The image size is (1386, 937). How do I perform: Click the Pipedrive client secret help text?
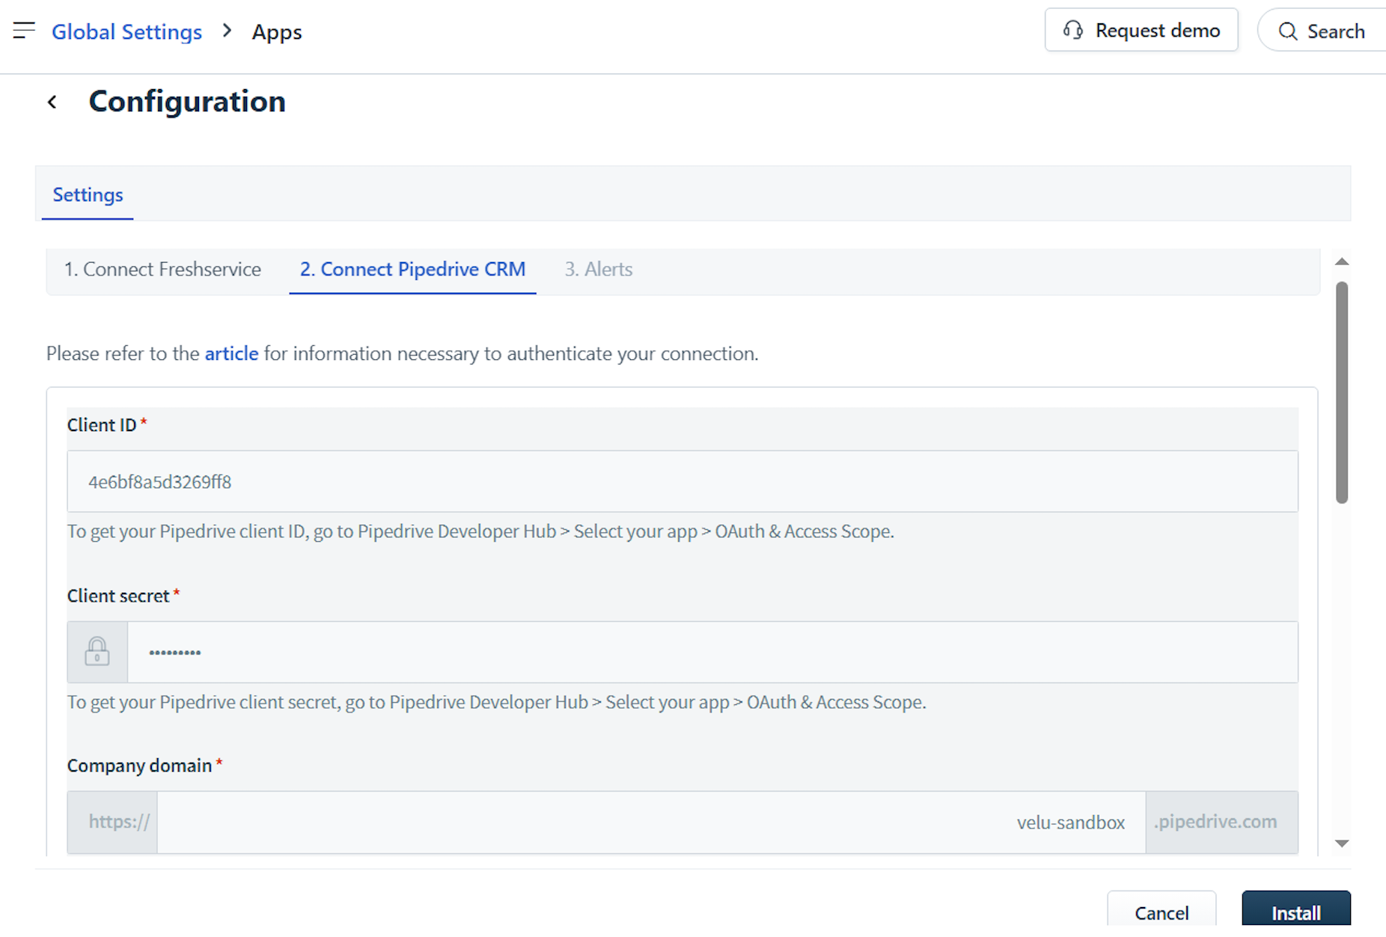[496, 702]
